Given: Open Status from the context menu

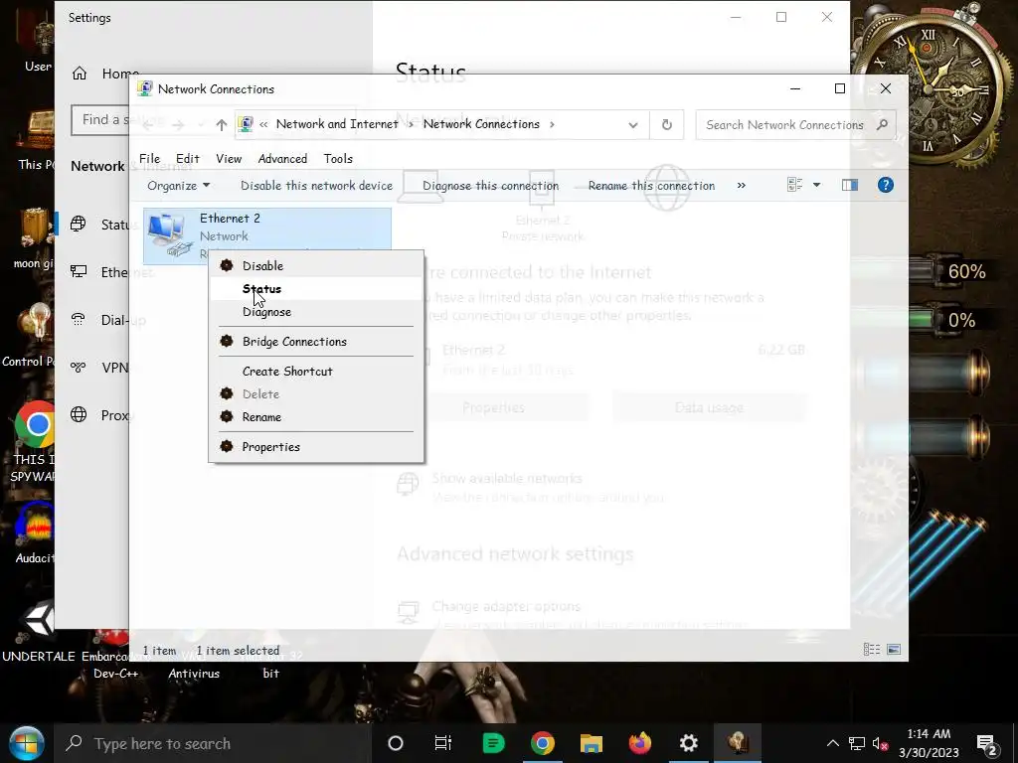Looking at the screenshot, I should [316, 289].
